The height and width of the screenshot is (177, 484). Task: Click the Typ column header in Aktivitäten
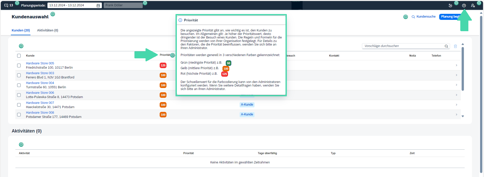[x=333, y=153]
